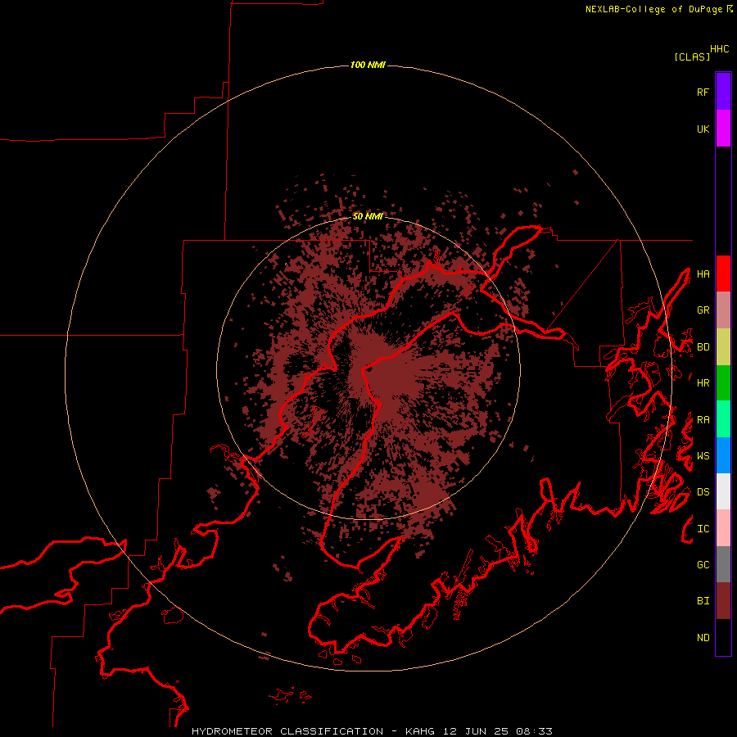Click the "08:33" timestamp

click(534, 731)
